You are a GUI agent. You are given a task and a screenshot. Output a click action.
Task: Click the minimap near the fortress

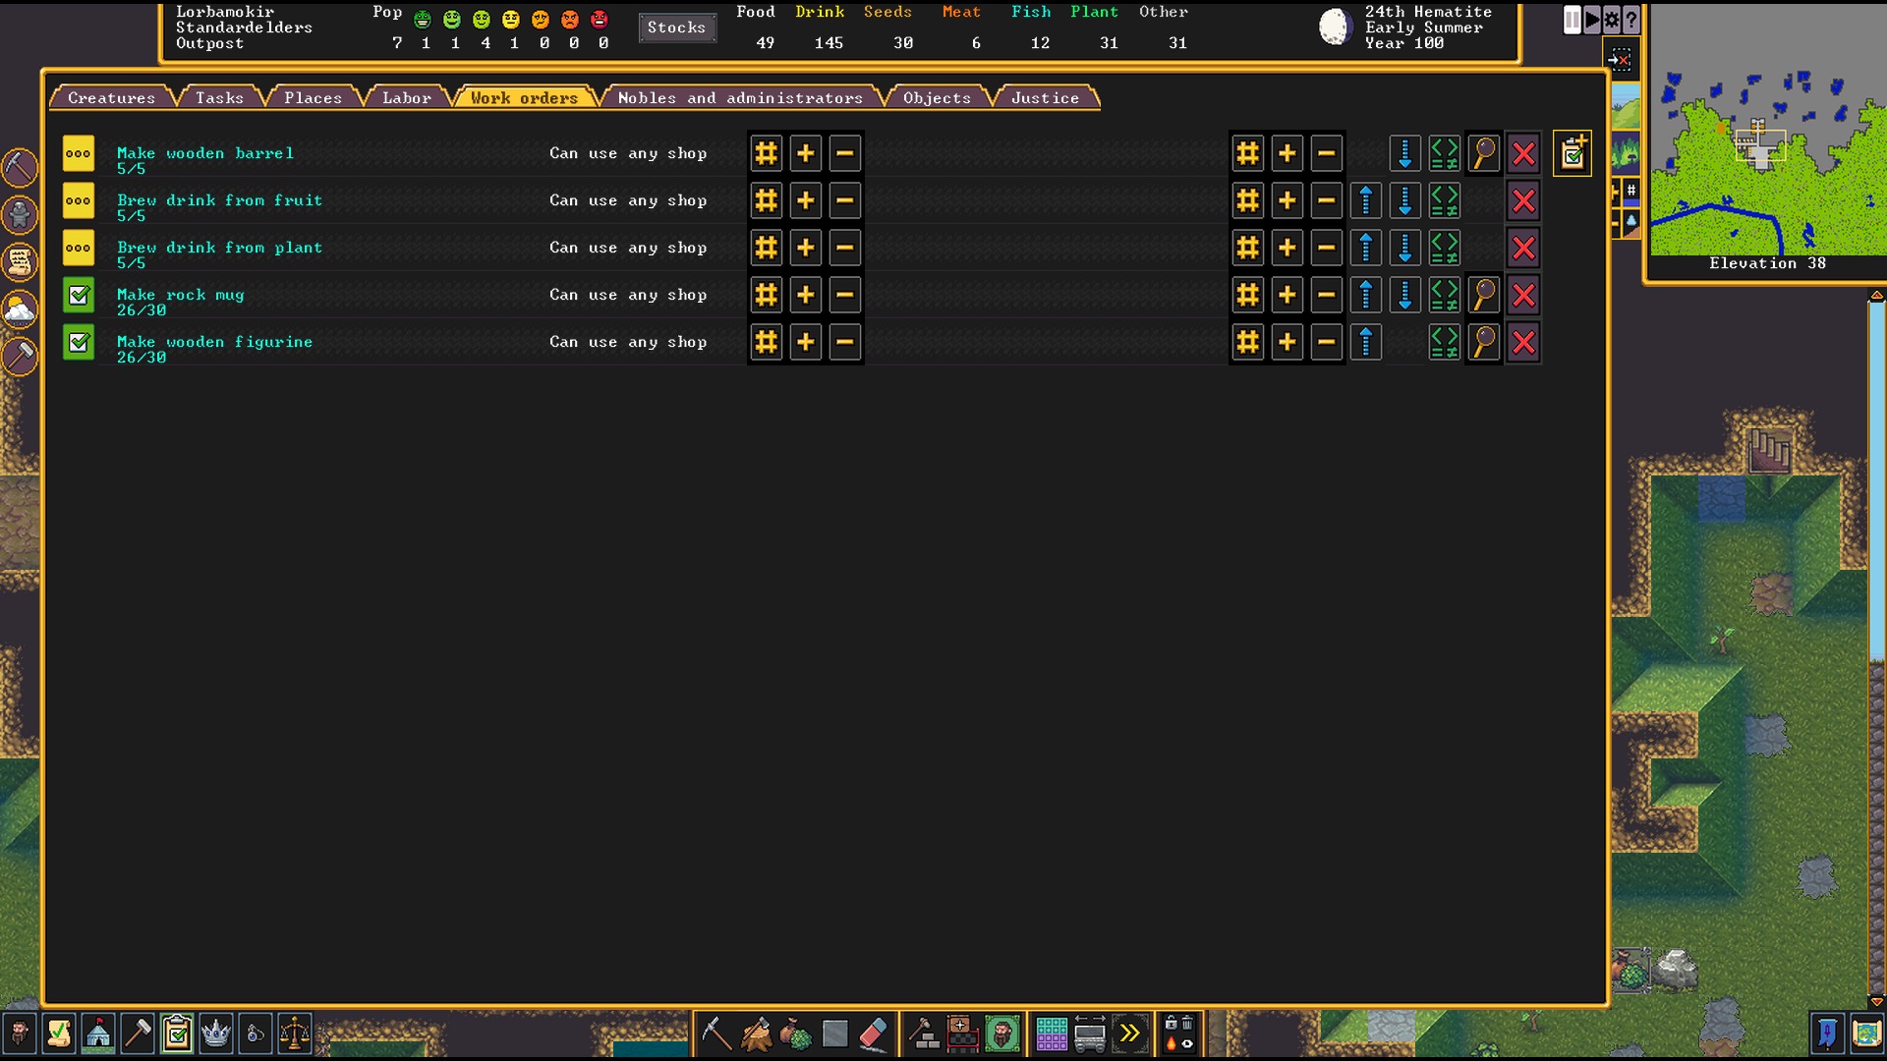coord(1759,147)
